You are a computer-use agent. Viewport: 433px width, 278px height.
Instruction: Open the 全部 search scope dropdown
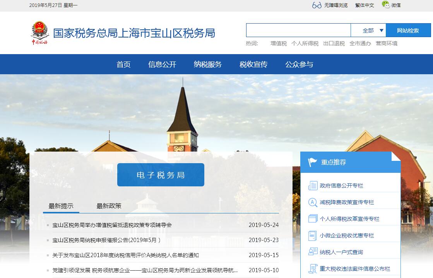pyautogui.click(x=373, y=30)
